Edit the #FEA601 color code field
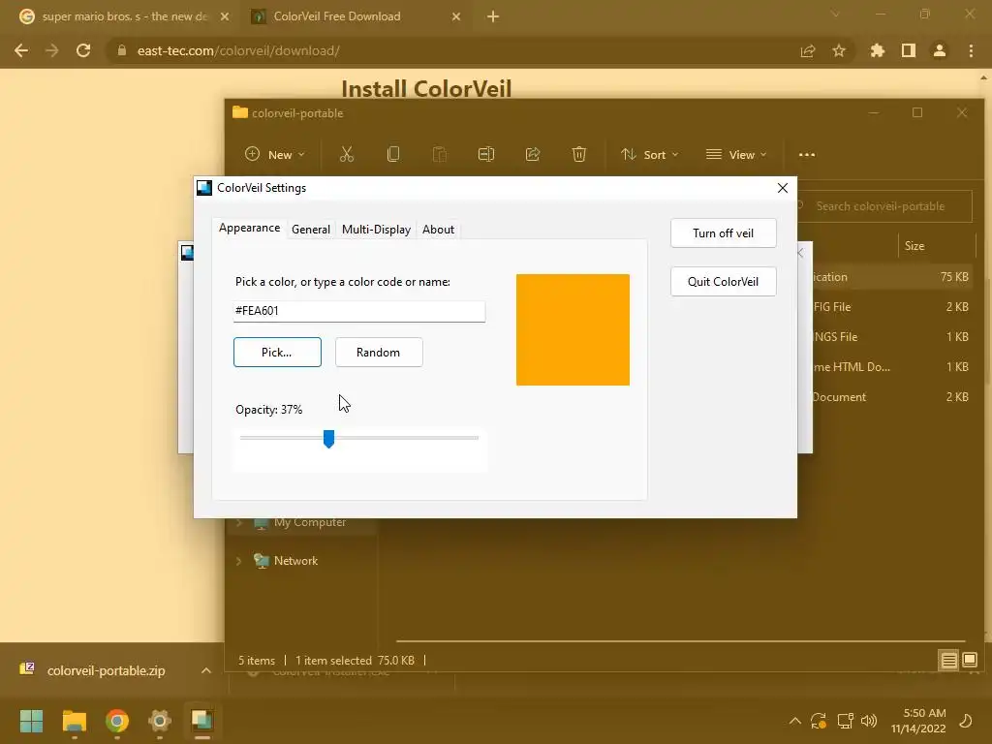Viewport: 992px width, 744px height. 359,311
